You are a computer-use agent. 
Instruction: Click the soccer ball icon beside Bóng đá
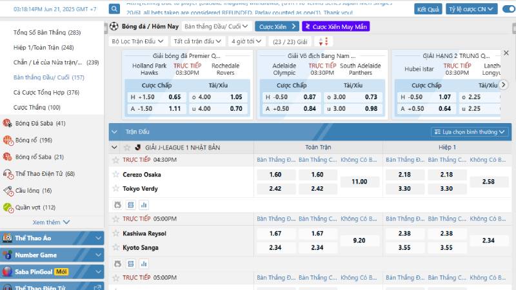point(114,26)
